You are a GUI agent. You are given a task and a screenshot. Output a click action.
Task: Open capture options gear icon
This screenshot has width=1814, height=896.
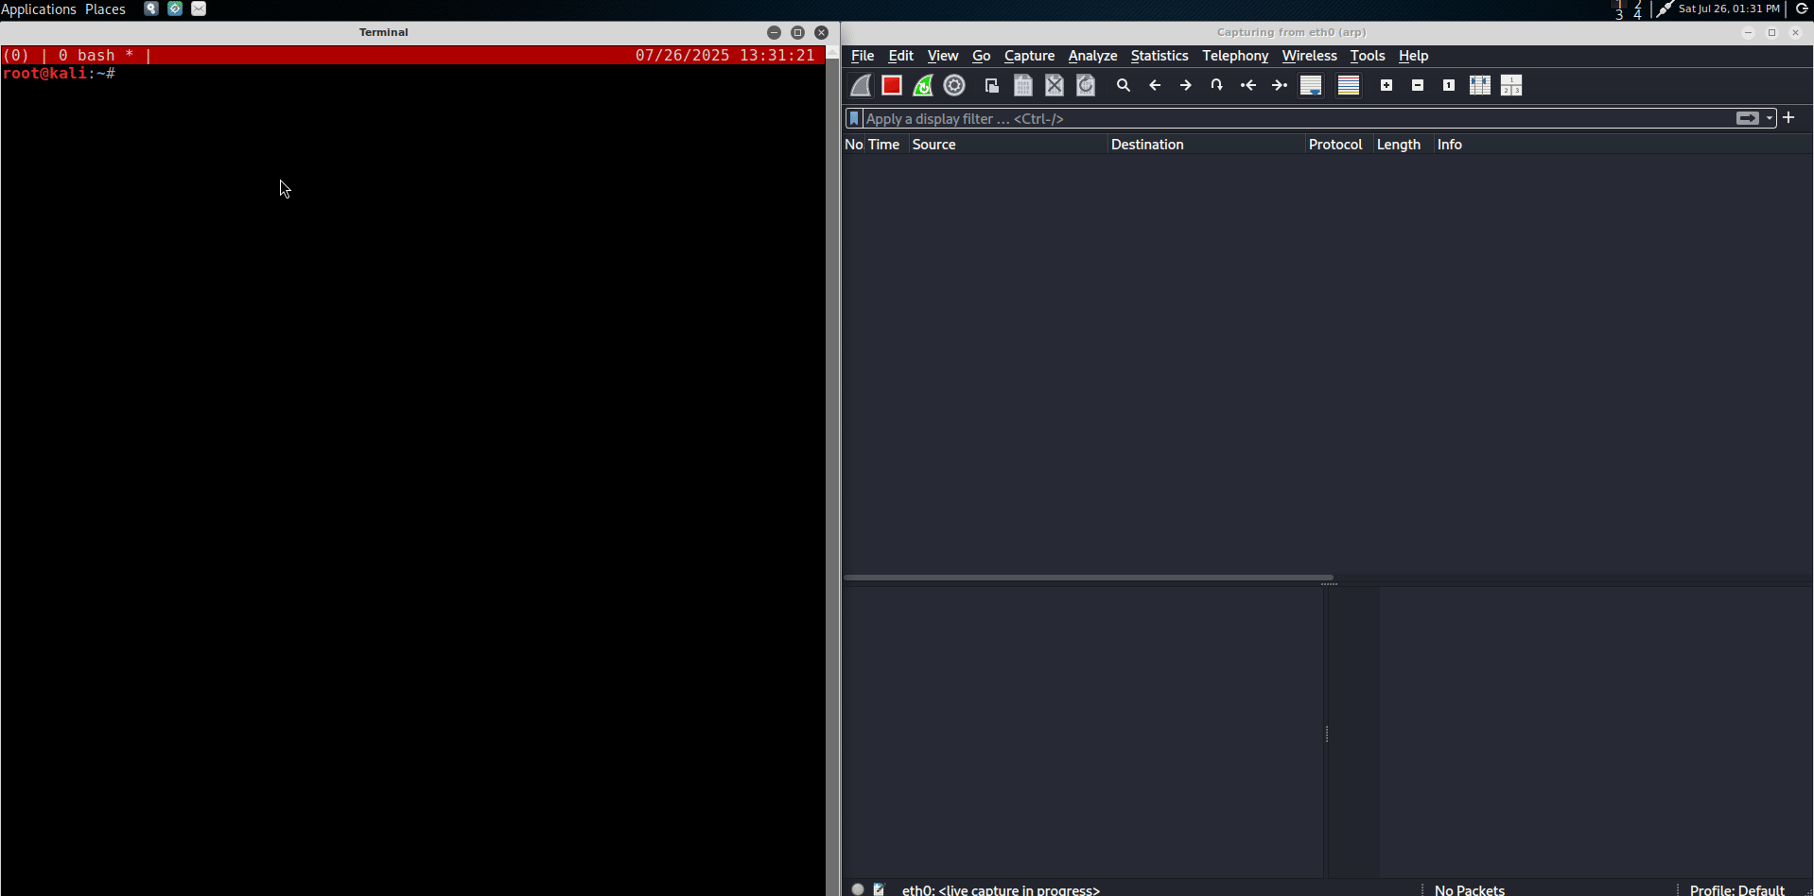tap(954, 85)
